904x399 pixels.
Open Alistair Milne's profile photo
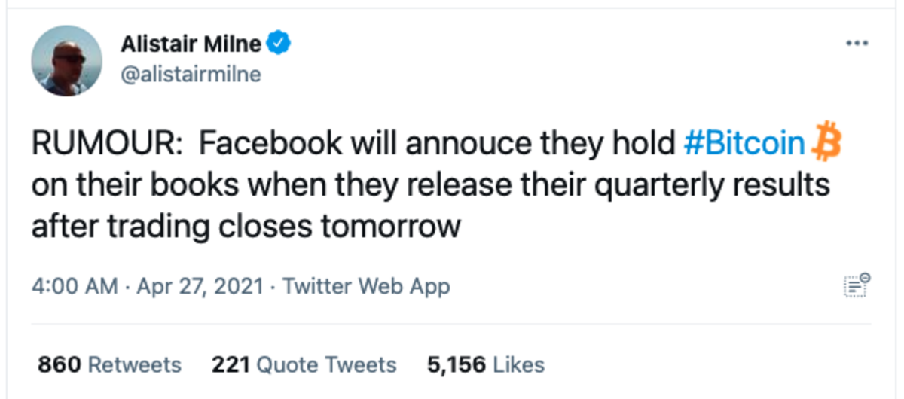pyautogui.click(x=66, y=60)
